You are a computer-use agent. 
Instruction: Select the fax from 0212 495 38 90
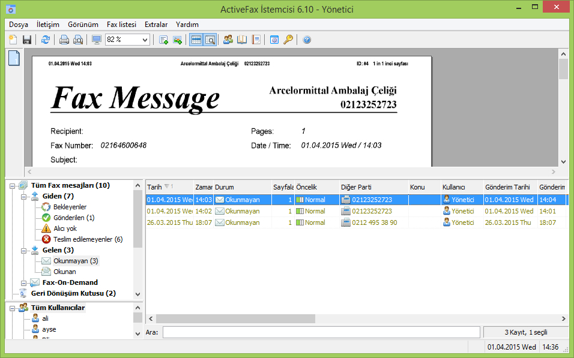(x=355, y=222)
